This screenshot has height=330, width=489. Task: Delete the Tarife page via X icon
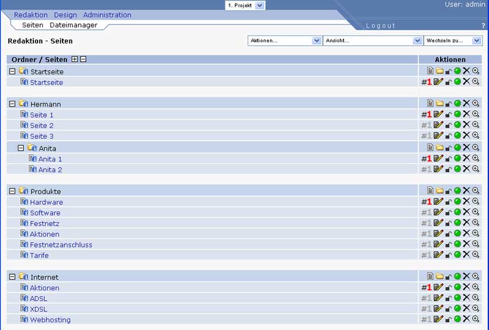click(x=466, y=254)
